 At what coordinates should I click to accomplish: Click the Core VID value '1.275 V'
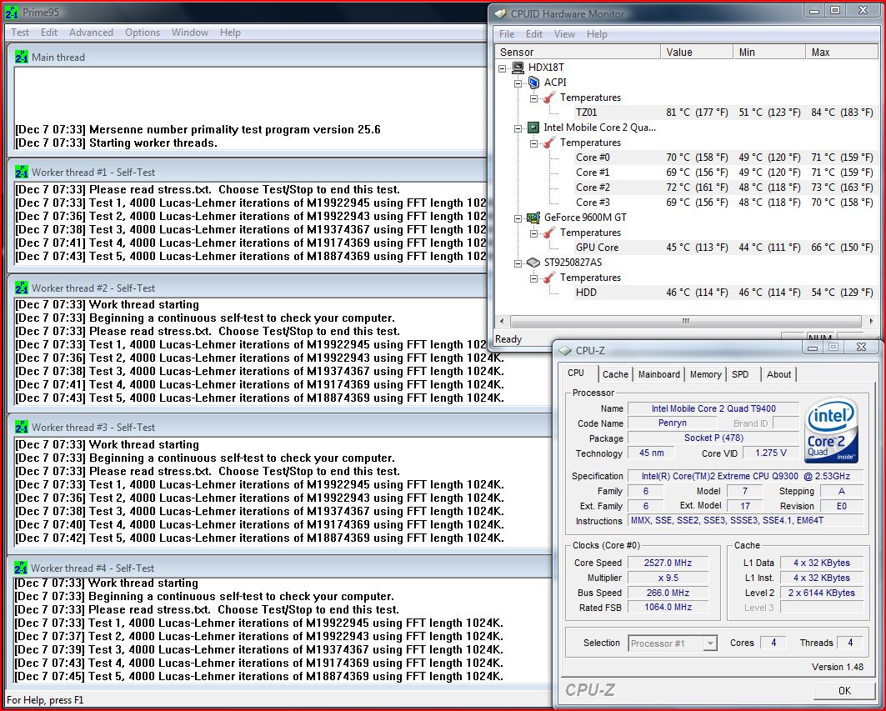[x=770, y=453]
